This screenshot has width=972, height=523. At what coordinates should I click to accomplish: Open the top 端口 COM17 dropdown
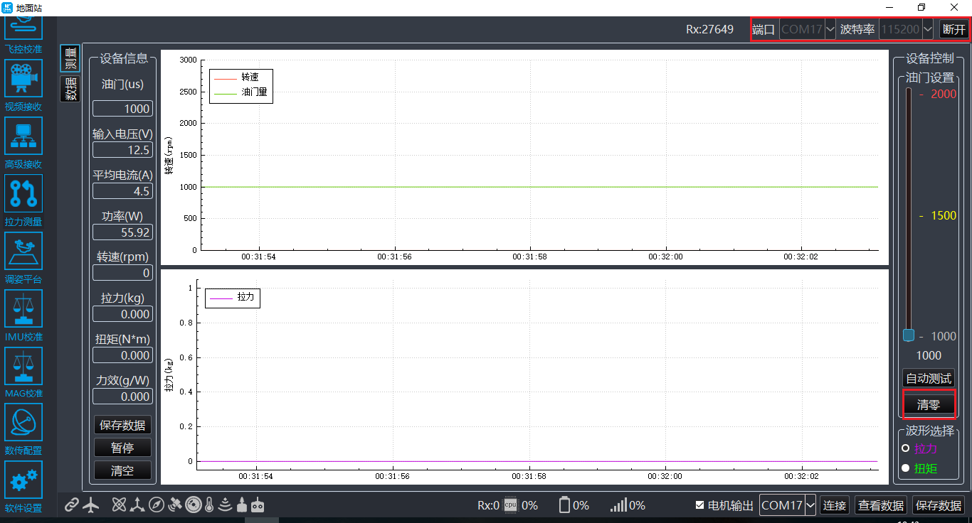(x=808, y=29)
